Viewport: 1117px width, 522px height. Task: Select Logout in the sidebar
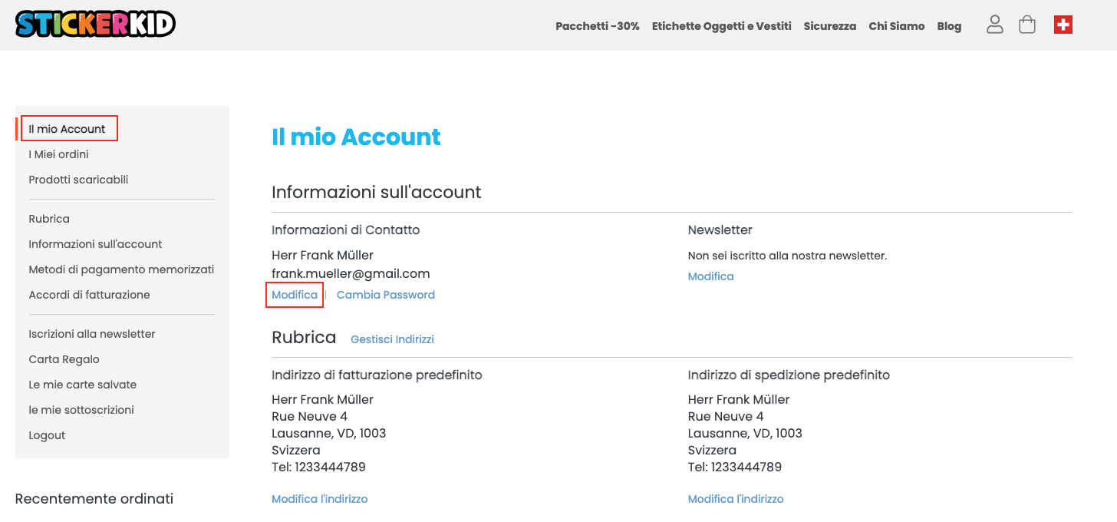[47, 435]
